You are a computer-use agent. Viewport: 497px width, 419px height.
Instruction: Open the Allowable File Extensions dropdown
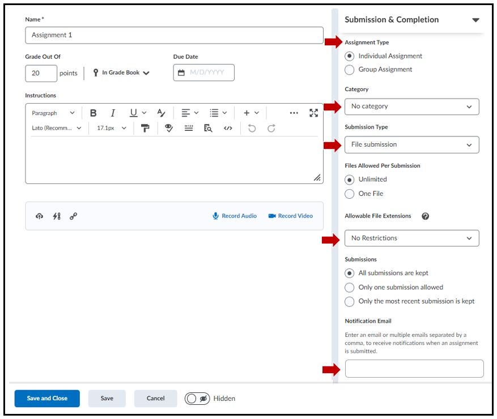pos(411,238)
